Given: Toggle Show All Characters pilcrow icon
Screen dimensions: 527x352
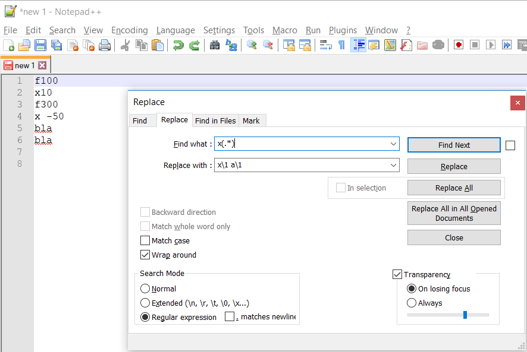Looking at the screenshot, I should [341, 45].
